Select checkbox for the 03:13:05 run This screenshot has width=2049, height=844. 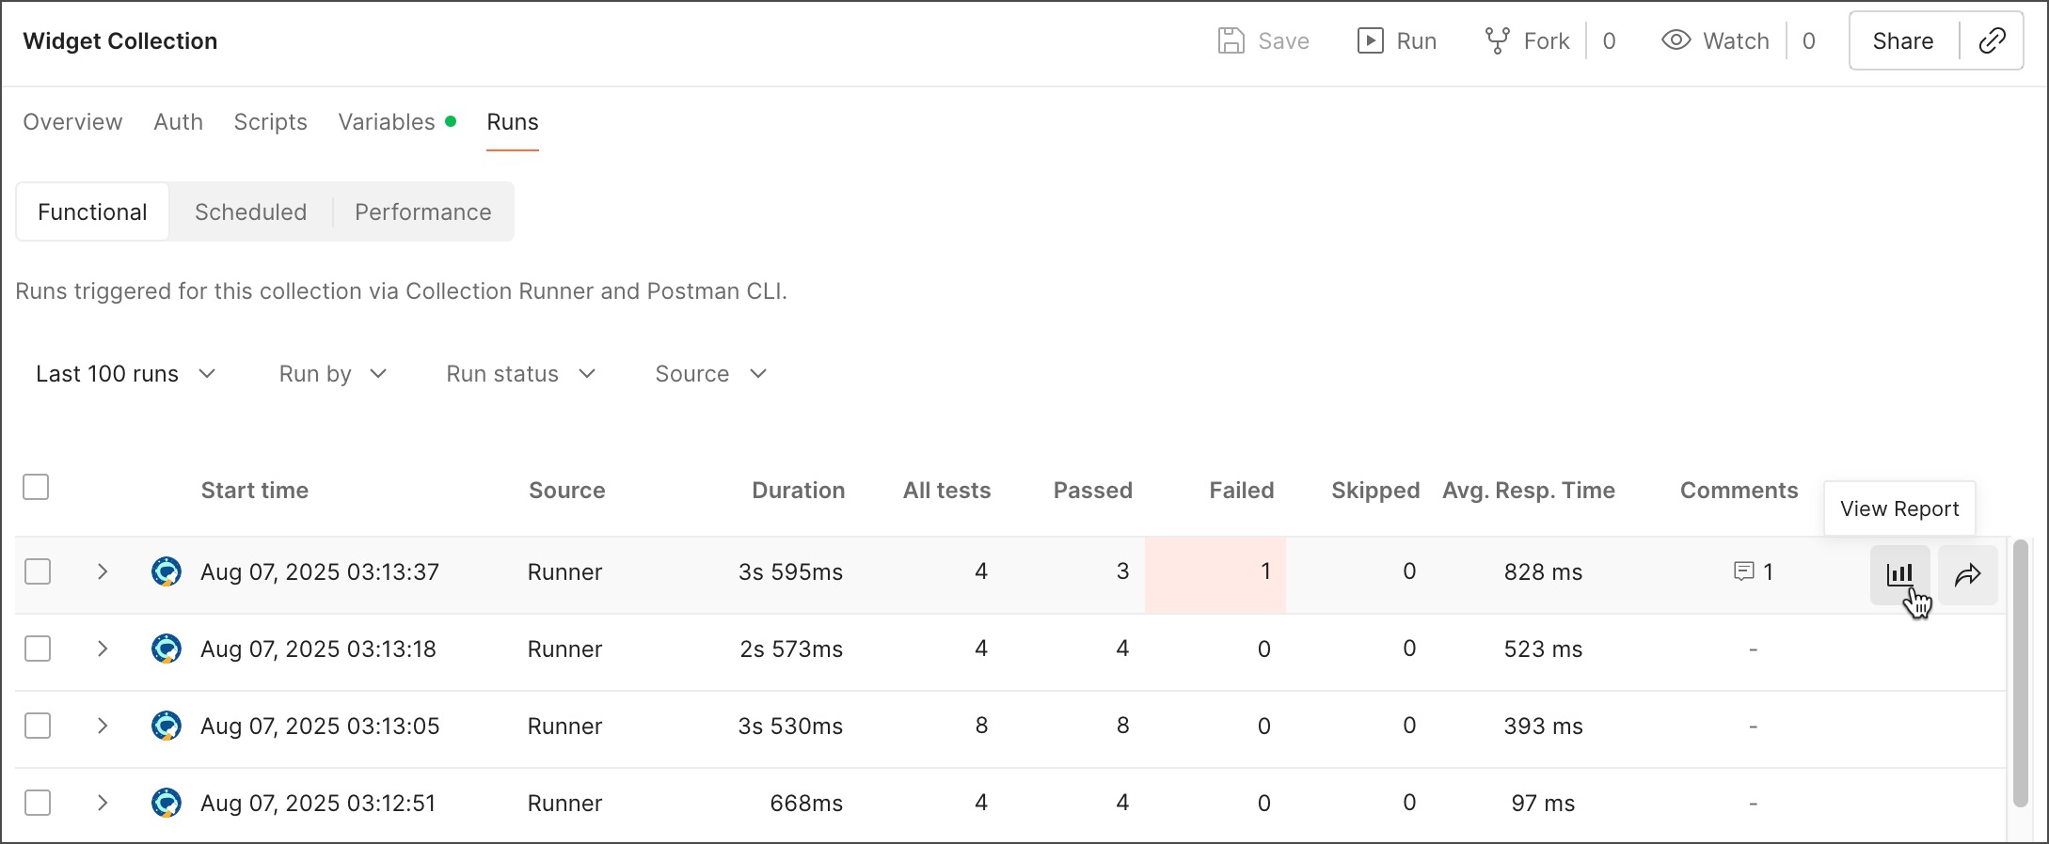38,726
